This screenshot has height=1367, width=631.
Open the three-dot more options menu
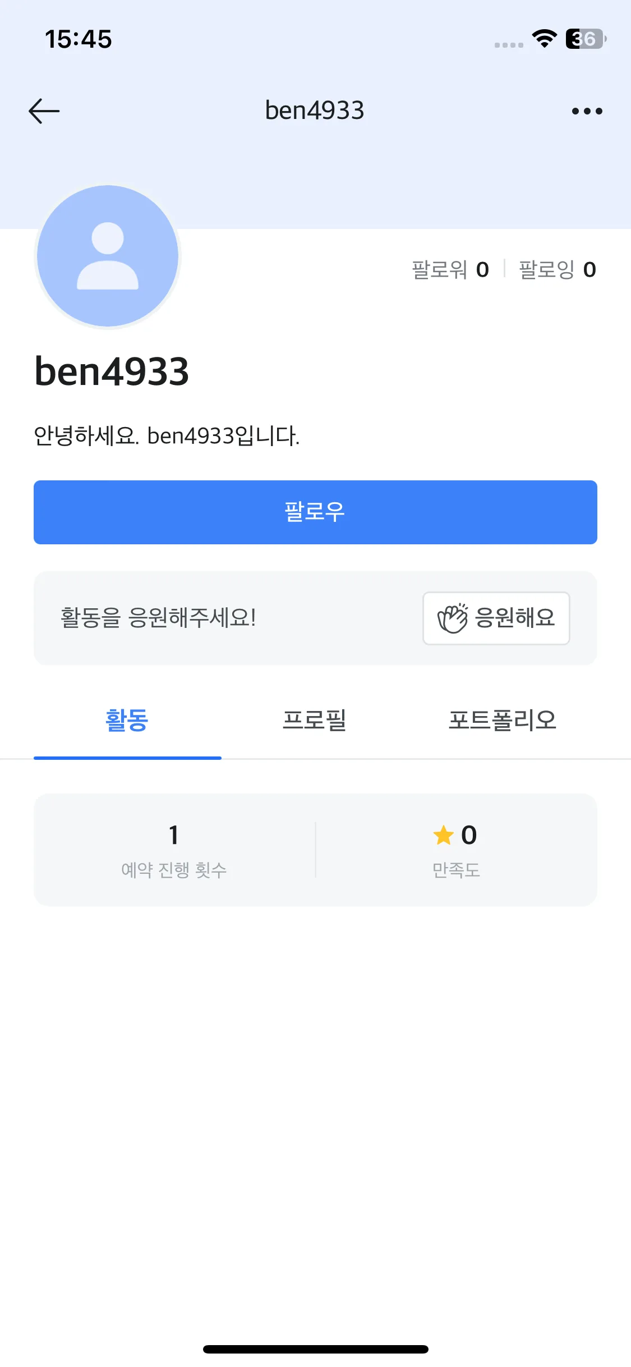[x=587, y=111]
